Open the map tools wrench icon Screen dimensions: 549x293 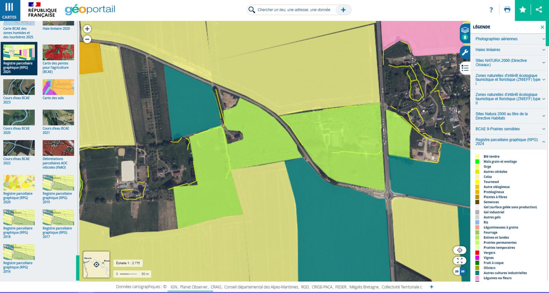click(x=465, y=52)
